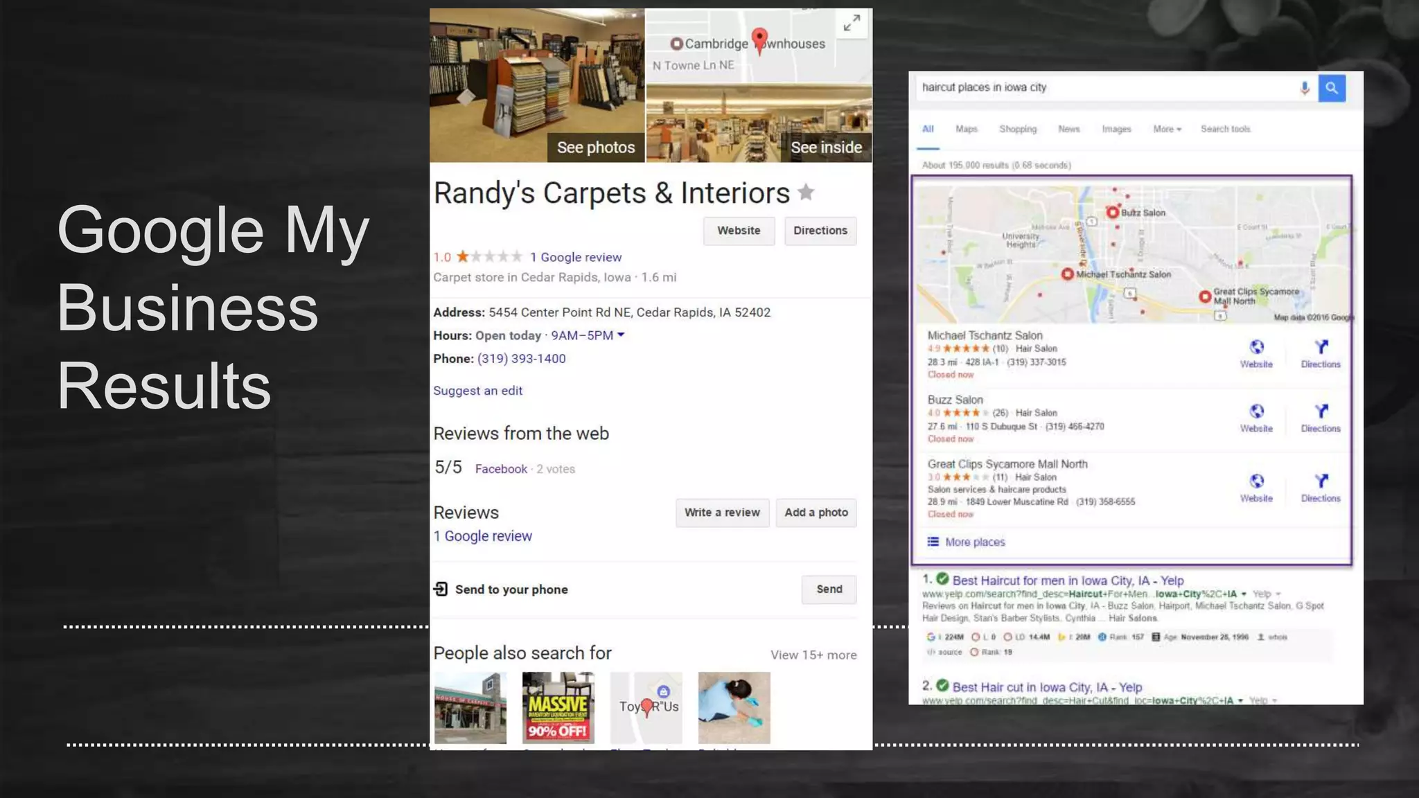Click green checkmark beside first Yelp result

[x=942, y=579]
